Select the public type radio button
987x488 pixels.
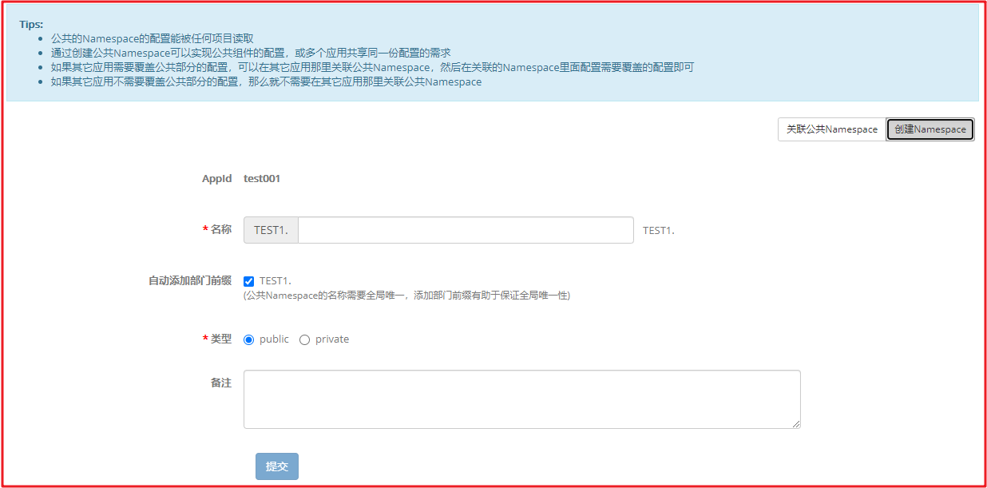(x=248, y=339)
